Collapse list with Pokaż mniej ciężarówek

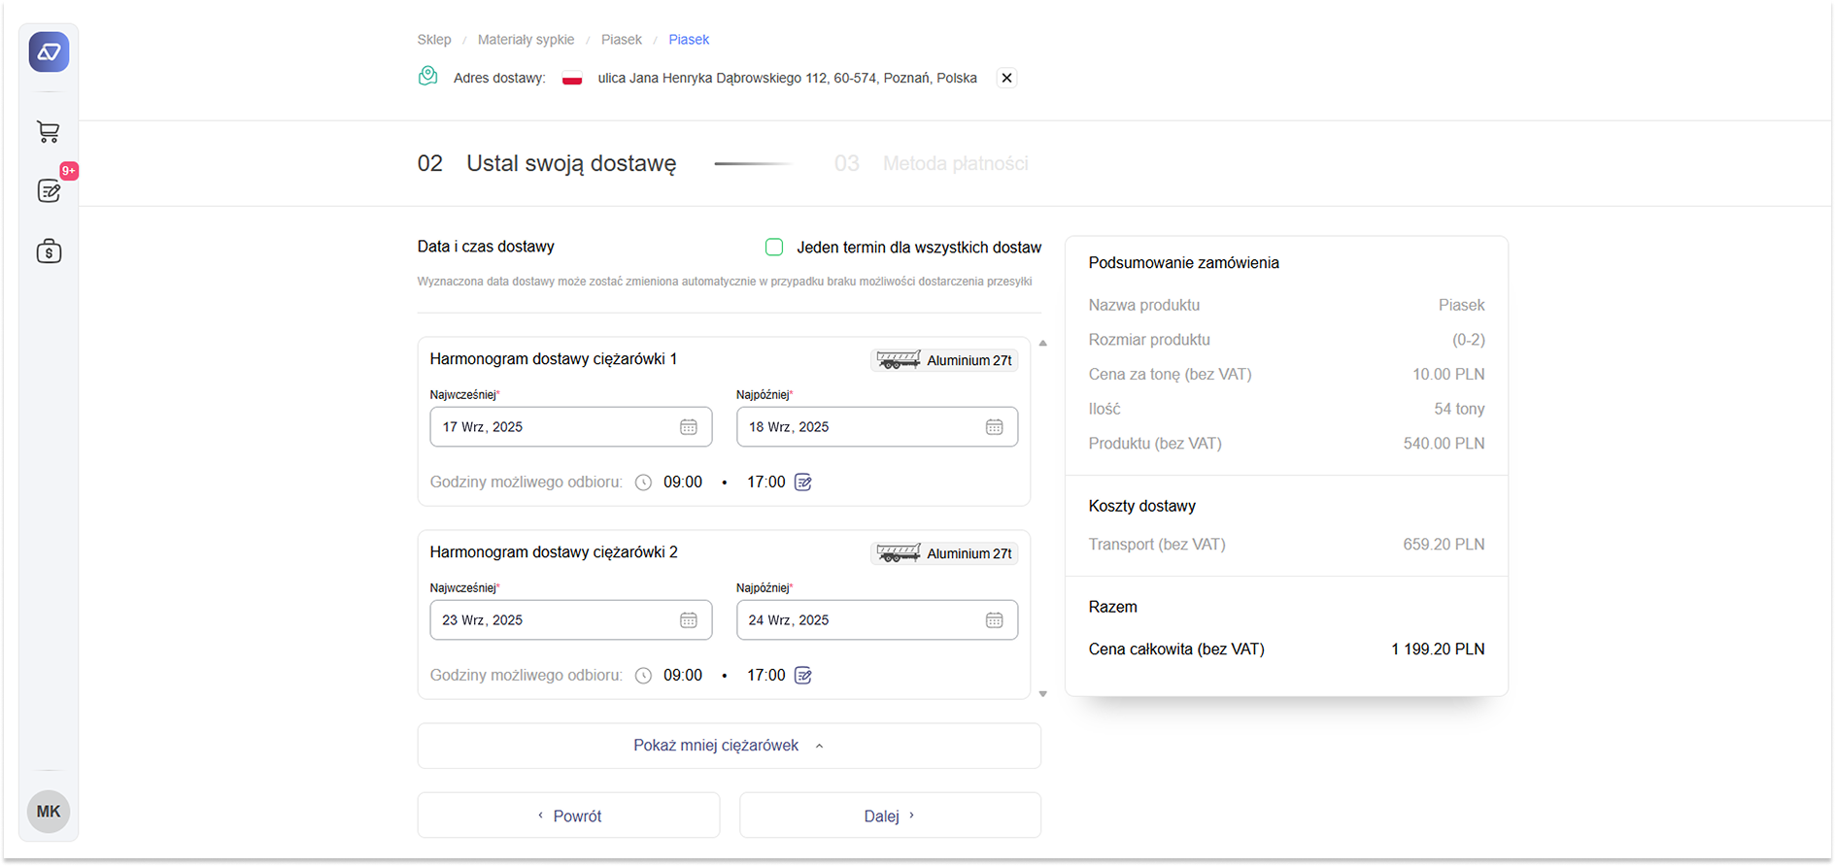click(x=729, y=746)
